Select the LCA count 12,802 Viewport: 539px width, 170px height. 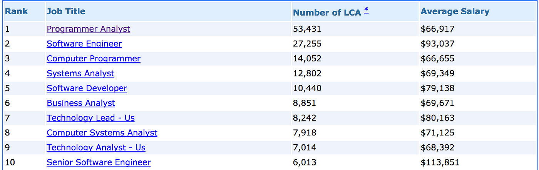click(307, 73)
